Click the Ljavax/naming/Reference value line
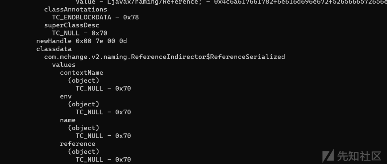The image size is (387, 164). coord(231,2)
